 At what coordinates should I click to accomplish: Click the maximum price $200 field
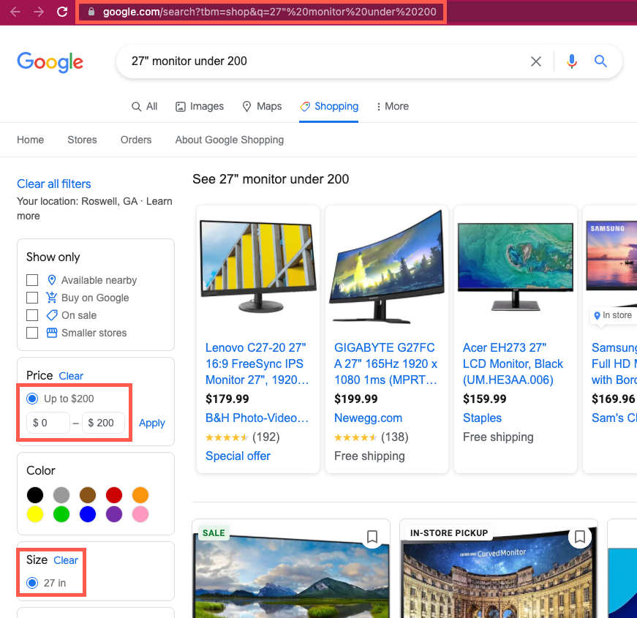[104, 423]
